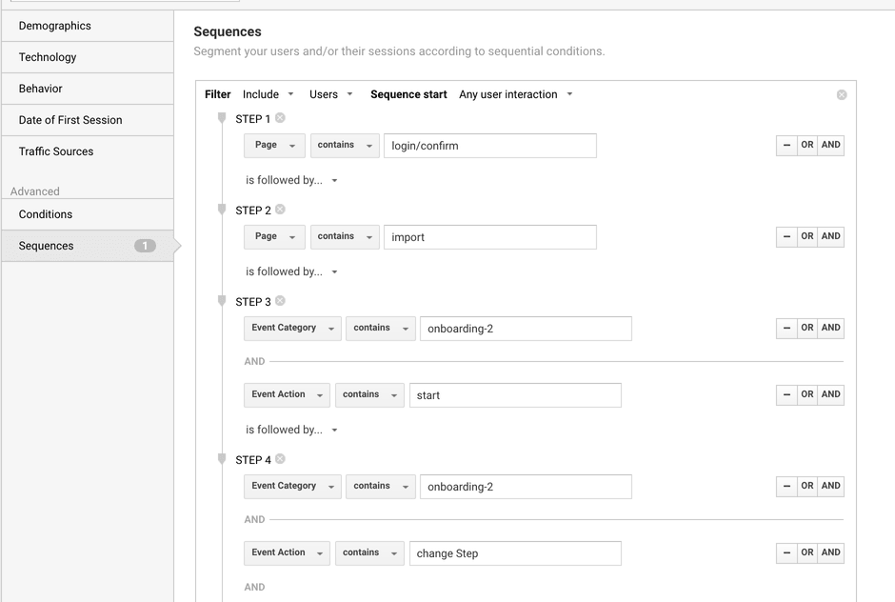The height and width of the screenshot is (602, 895).
Task: Open the Page dimension dropdown in STEP 2
Action: tap(274, 236)
